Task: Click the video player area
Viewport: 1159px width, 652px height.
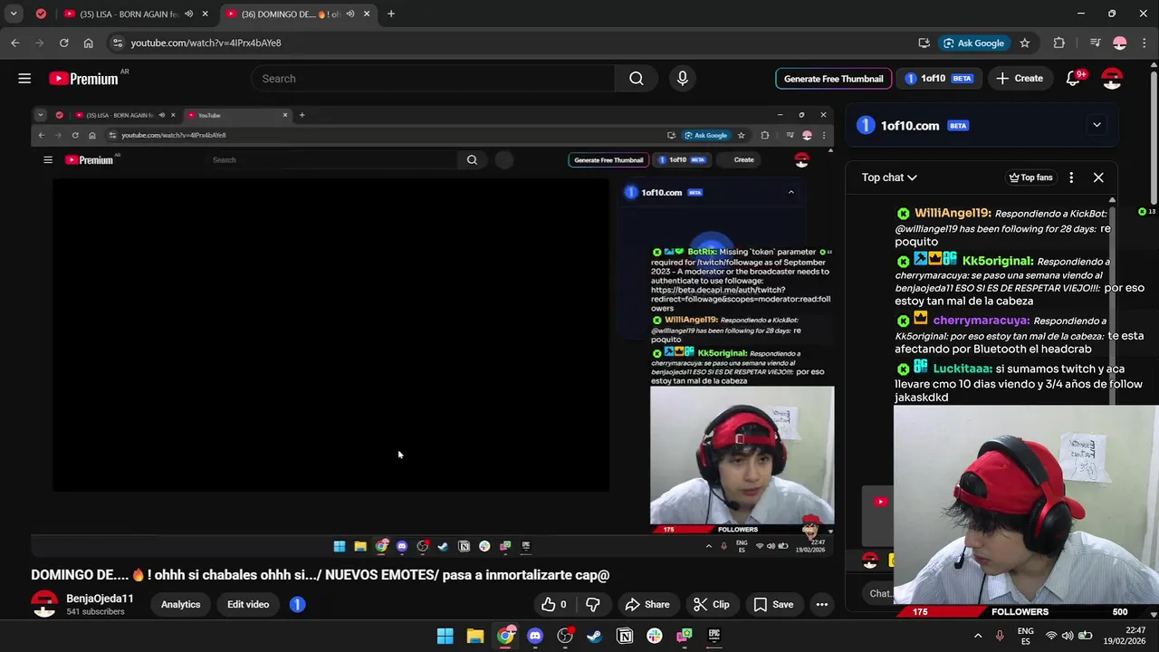Action: pyautogui.click(x=433, y=333)
